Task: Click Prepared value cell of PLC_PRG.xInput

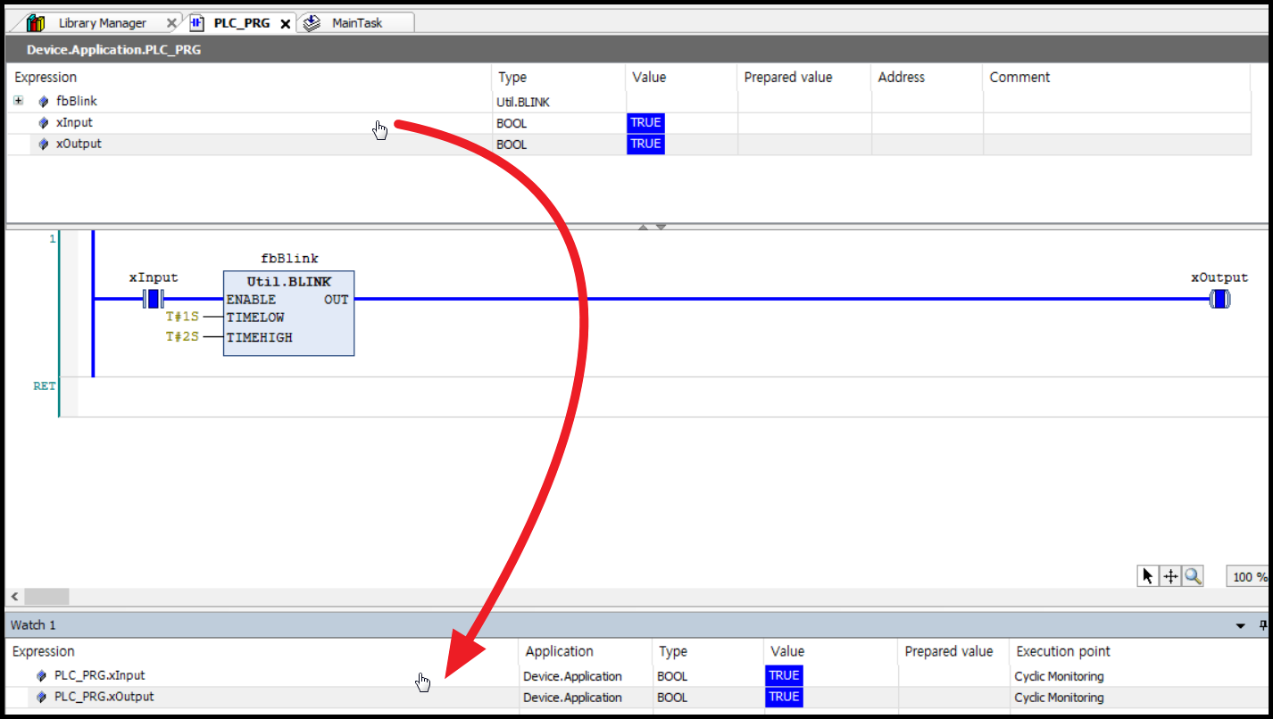Action: point(953,676)
